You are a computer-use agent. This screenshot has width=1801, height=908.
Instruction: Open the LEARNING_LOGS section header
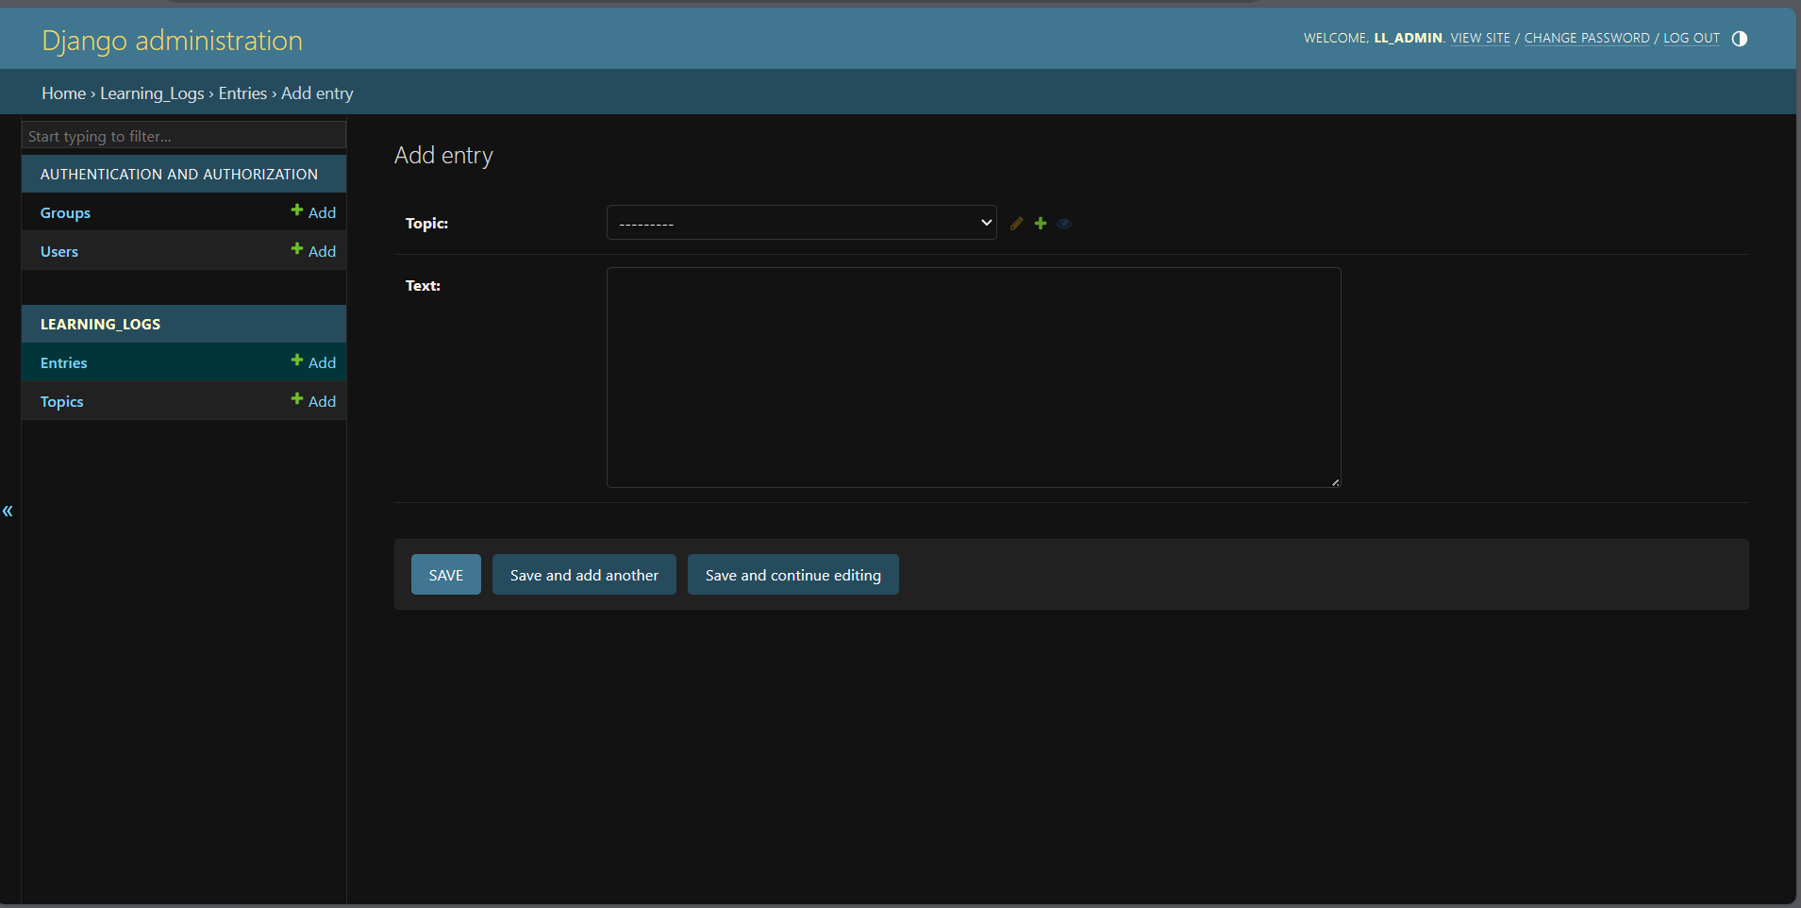click(100, 325)
